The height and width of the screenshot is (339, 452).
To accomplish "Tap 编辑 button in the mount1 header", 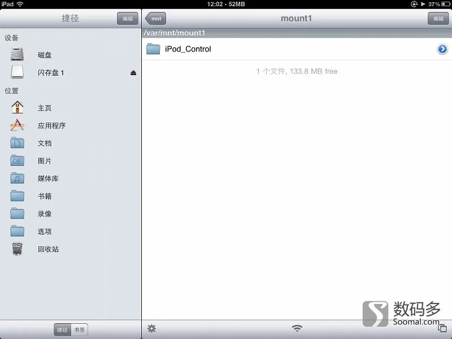I will [x=438, y=19].
